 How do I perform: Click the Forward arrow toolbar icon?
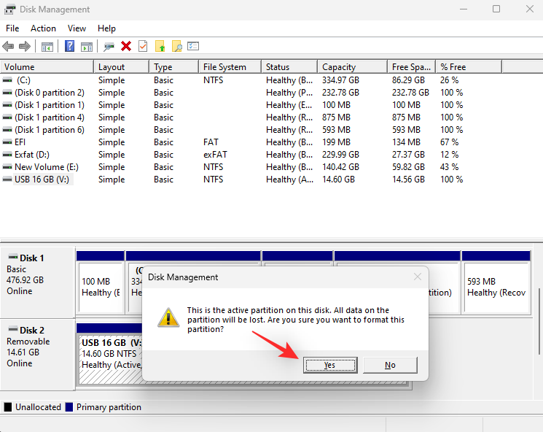tap(25, 46)
